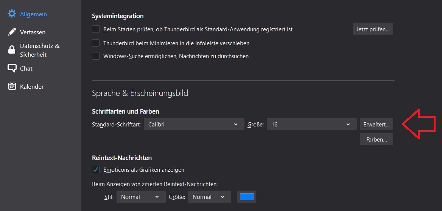Click the Verfassen pencil icon
Screen dimensions: 442x211
click(12, 32)
